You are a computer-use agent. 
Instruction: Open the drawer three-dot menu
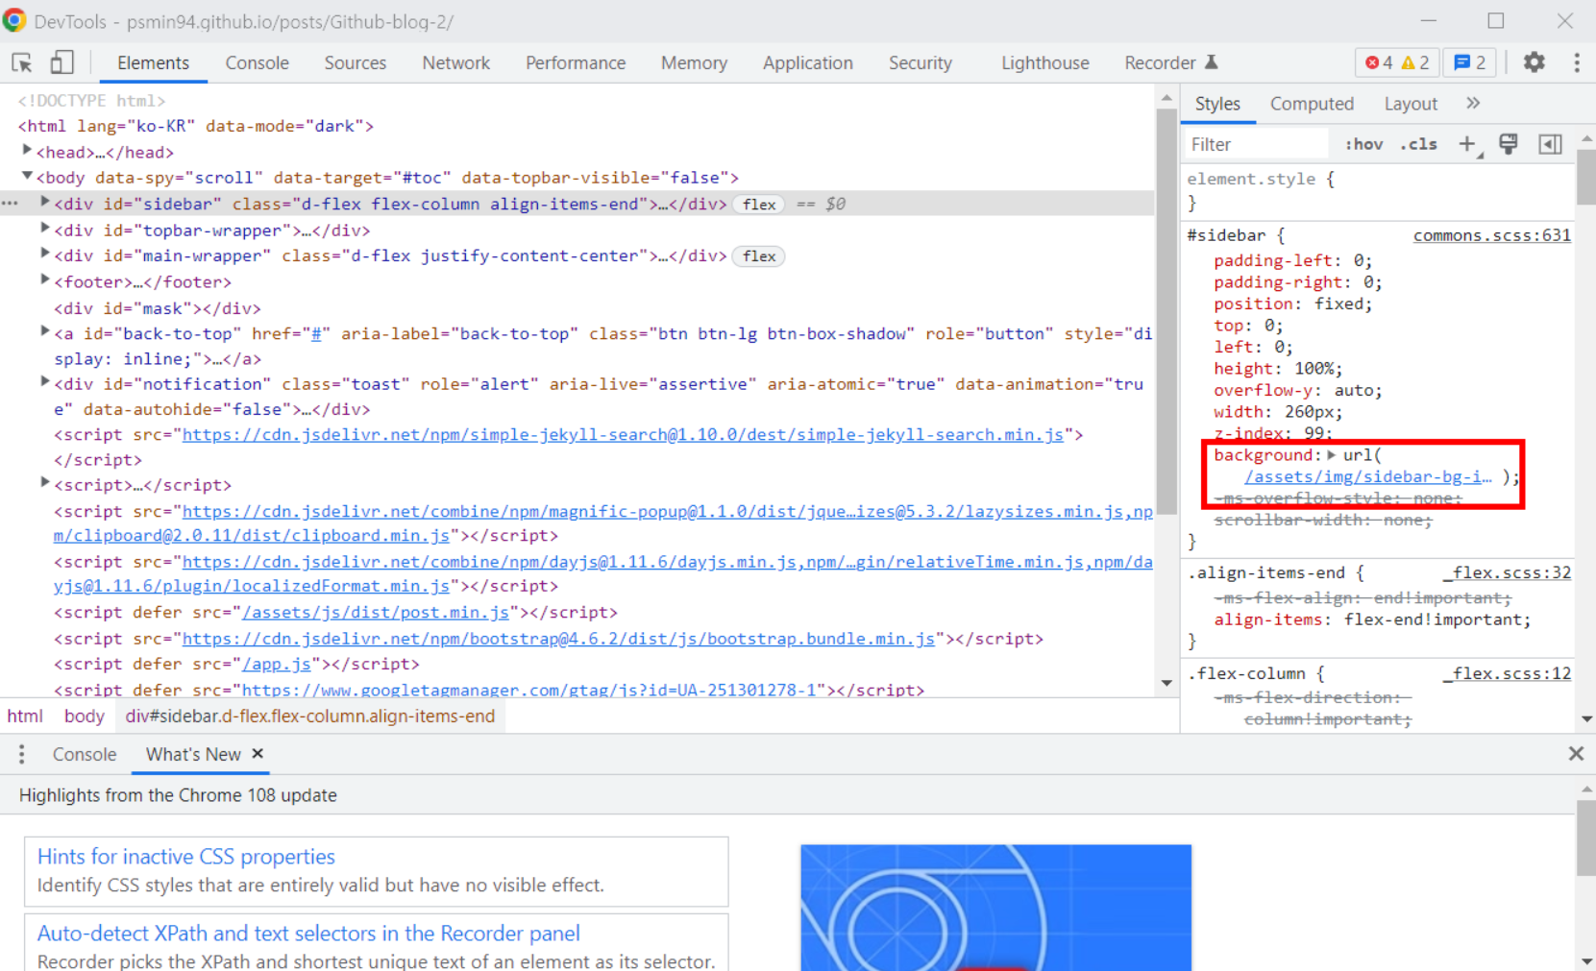[21, 754]
